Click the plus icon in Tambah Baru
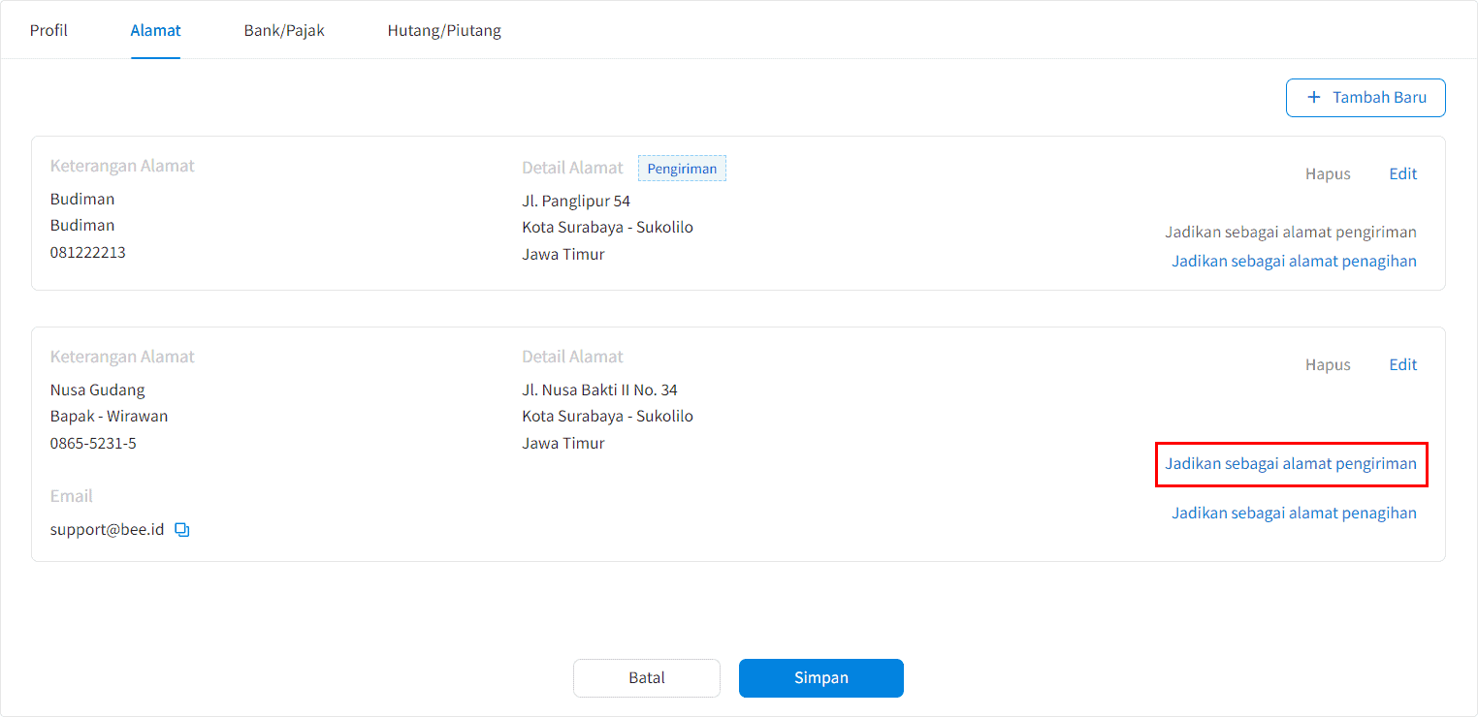The image size is (1478, 717). pyautogui.click(x=1314, y=97)
